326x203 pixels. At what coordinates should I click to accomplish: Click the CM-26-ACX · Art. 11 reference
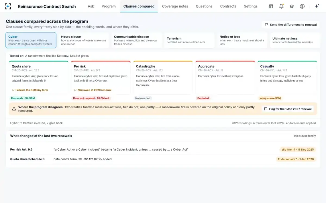click(211, 70)
